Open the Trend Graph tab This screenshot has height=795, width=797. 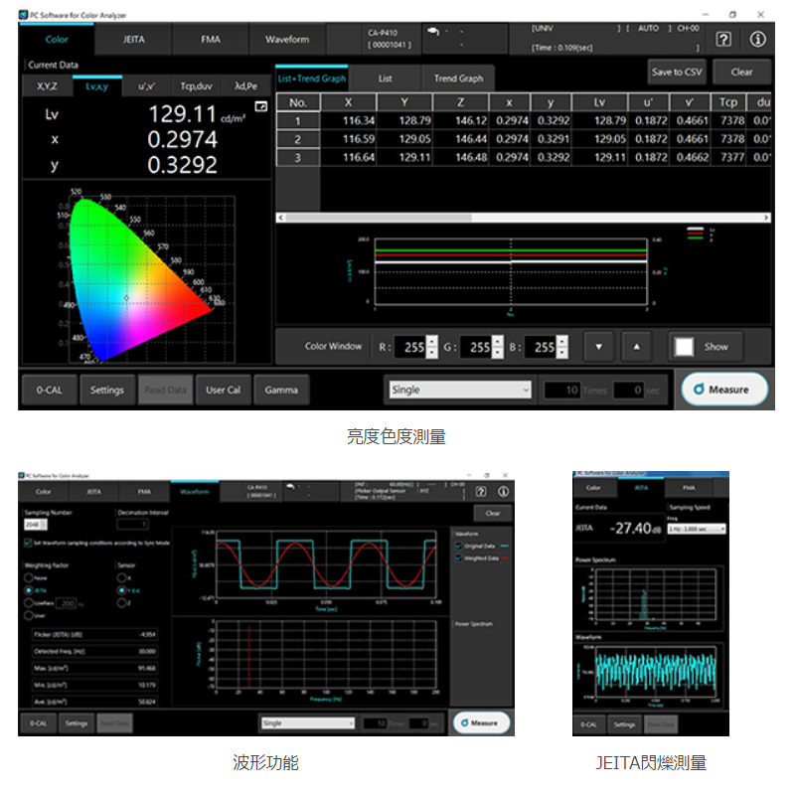point(458,79)
